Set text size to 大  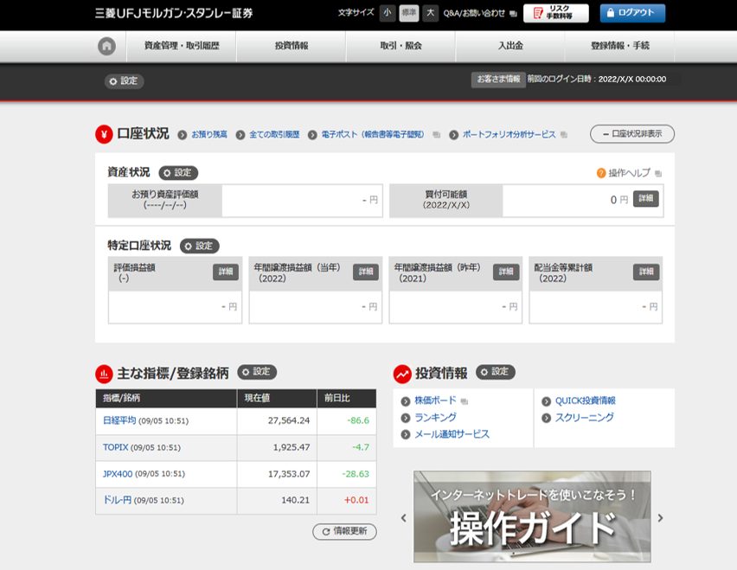click(x=431, y=13)
